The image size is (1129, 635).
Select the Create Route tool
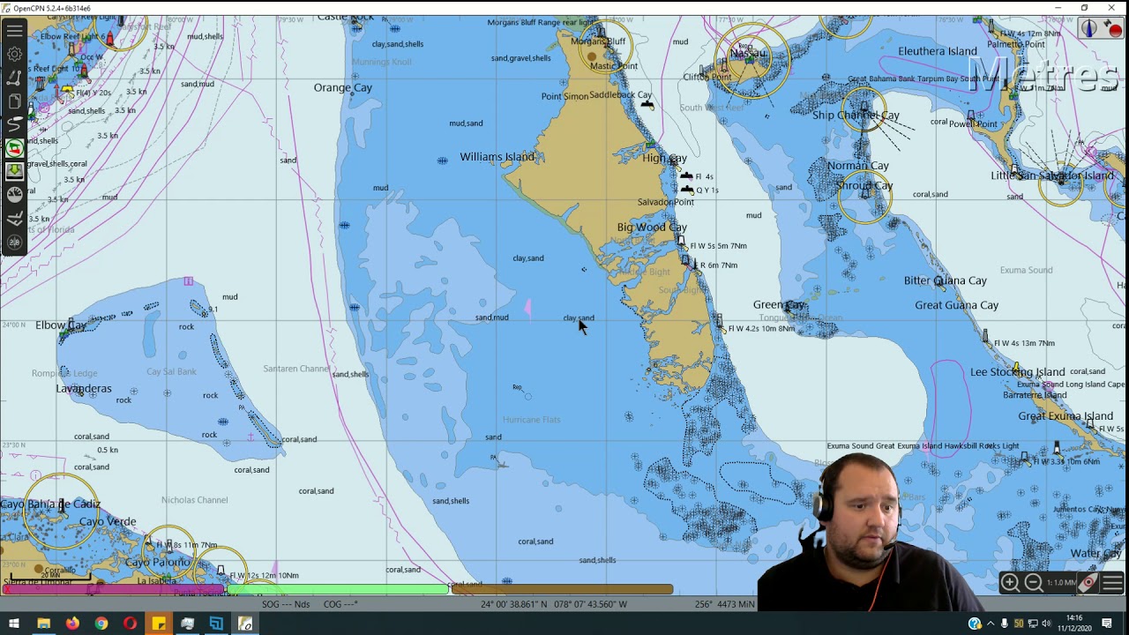pos(14,78)
